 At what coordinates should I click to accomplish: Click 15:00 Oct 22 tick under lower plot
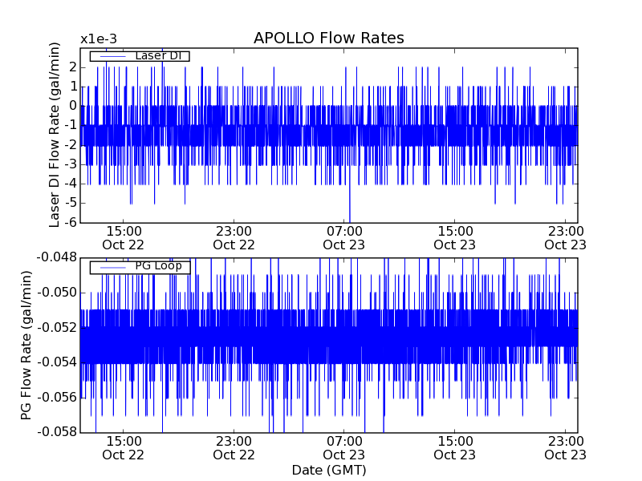point(124,447)
